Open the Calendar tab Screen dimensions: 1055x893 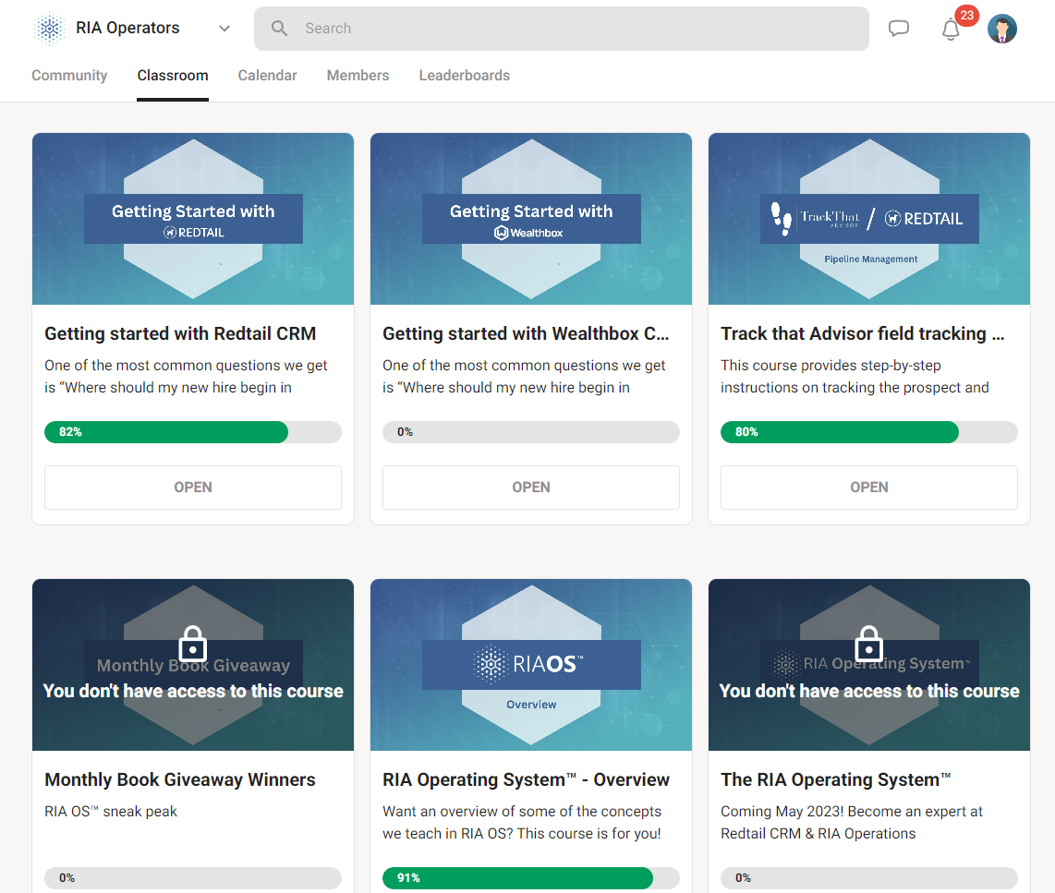click(x=267, y=75)
